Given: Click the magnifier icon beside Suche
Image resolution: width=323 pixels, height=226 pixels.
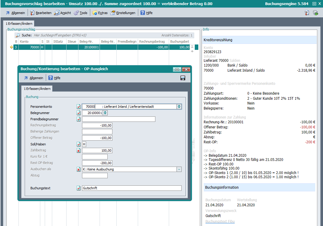Looking at the screenshot, I should point(18,35).
